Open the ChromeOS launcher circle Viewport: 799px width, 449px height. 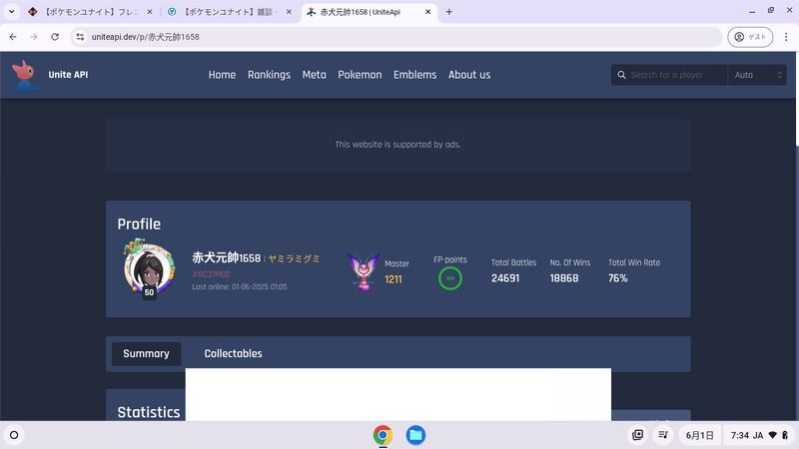14,435
